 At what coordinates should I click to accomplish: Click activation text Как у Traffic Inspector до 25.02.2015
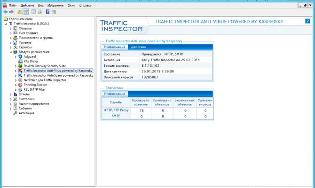point(171,60)
